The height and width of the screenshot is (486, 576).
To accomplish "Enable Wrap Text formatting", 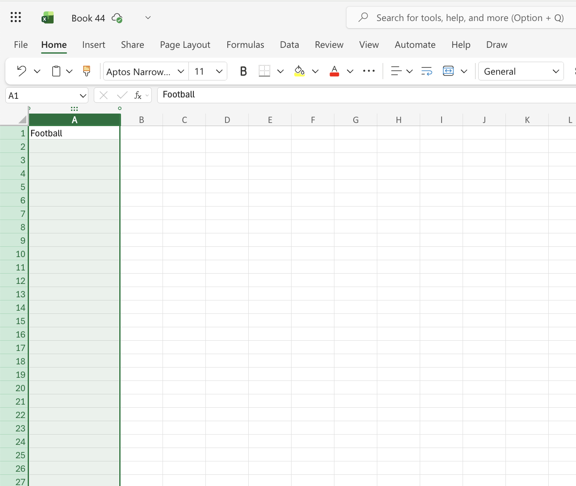I will click(426, 71).
